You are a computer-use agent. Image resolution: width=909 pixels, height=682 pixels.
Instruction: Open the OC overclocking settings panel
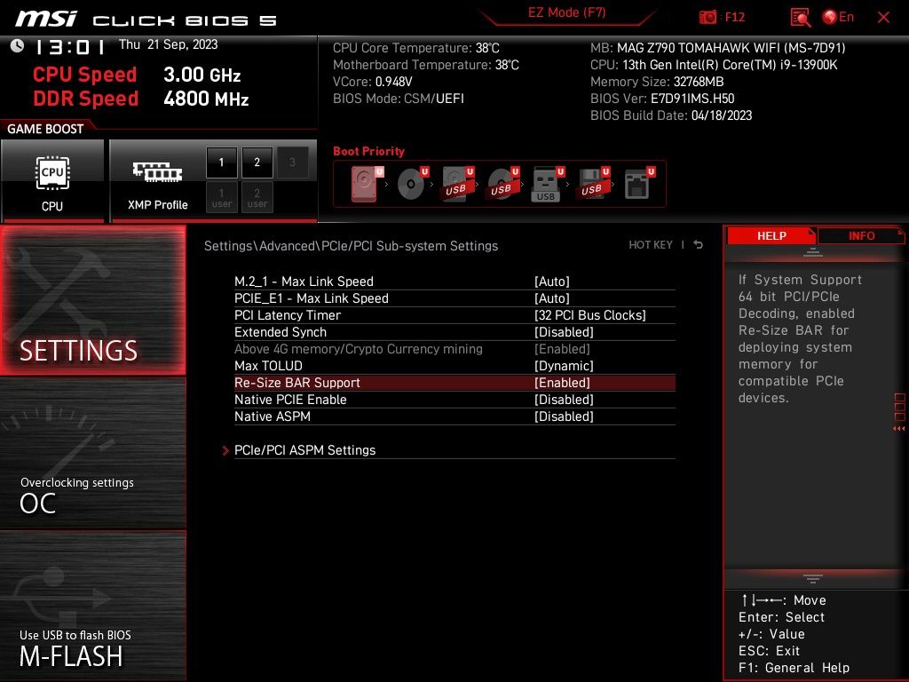92,454
